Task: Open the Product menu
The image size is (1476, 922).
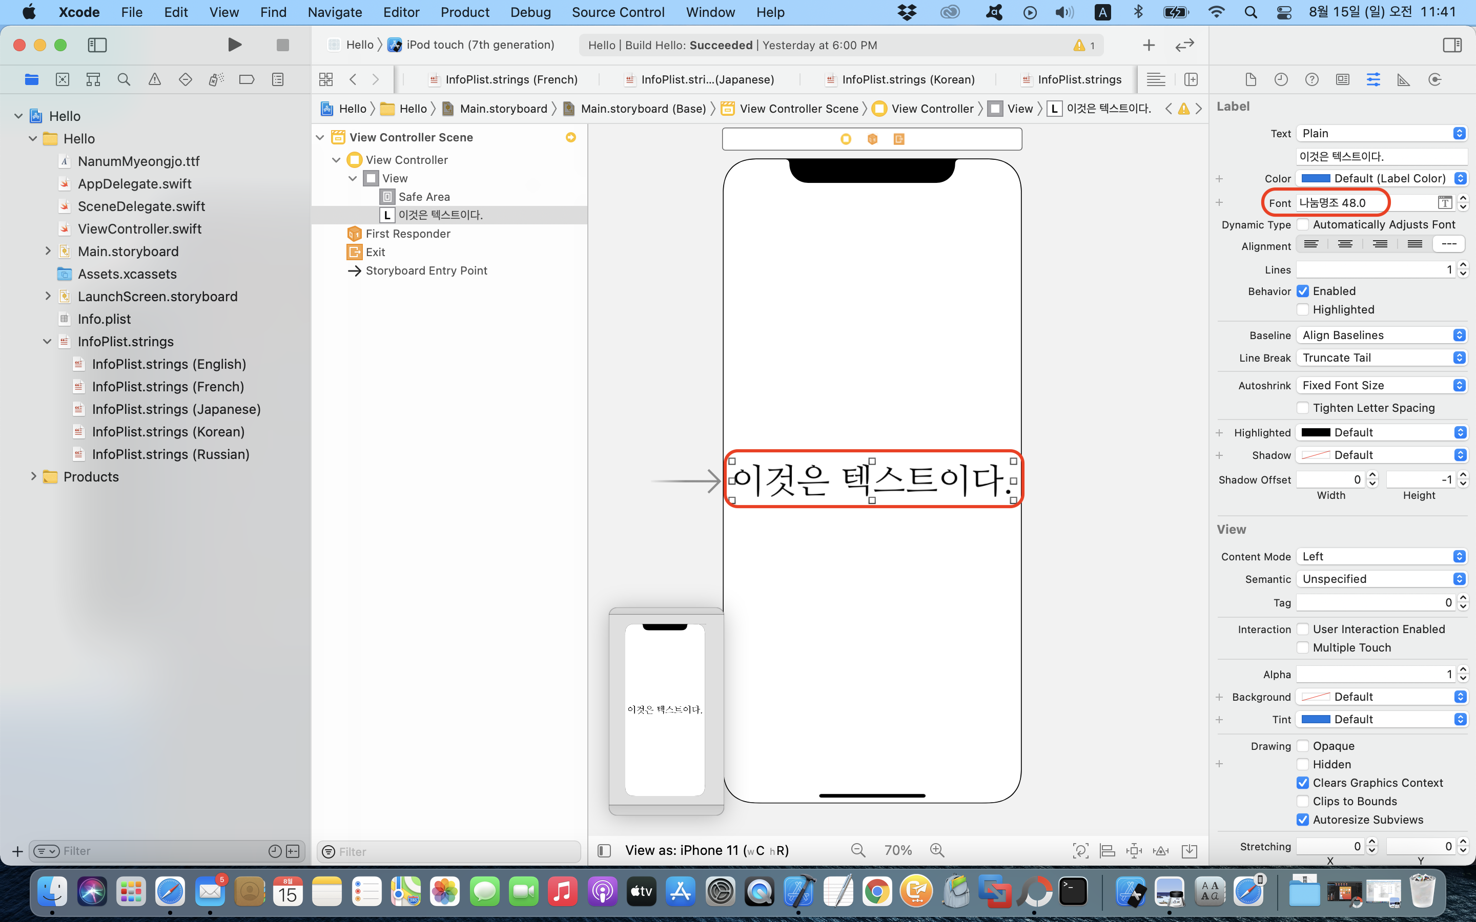Action: tap(465, 12)
